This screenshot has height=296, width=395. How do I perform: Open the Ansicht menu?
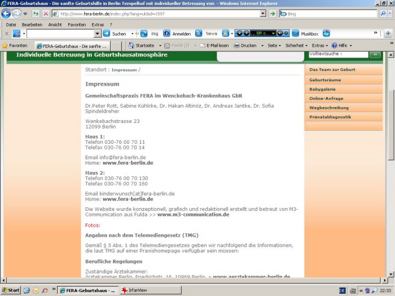click(55, 25)
